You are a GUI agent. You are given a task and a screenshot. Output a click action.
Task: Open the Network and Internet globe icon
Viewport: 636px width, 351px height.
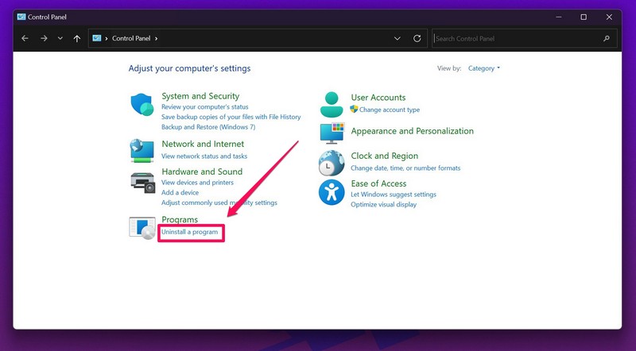pyautogui.click(x=142, y=149)
